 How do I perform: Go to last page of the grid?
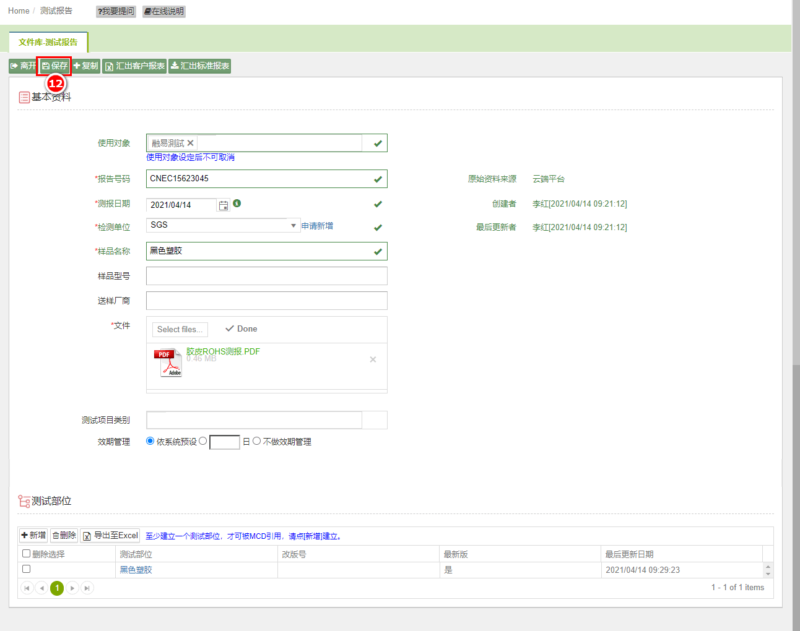pos(87,588)
